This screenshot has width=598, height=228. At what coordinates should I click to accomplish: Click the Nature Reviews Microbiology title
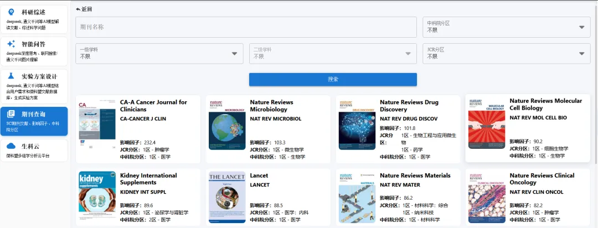coord(271,106)
